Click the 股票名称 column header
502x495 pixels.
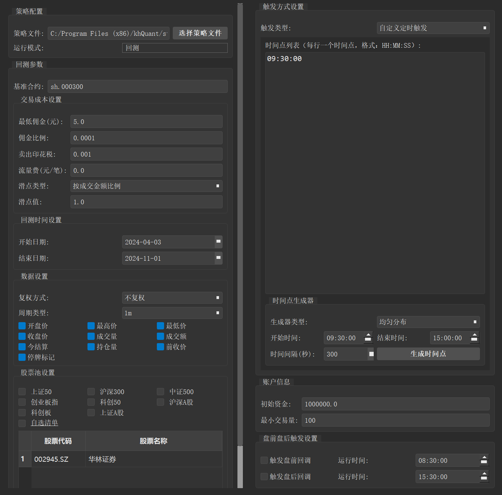[154, 441]
